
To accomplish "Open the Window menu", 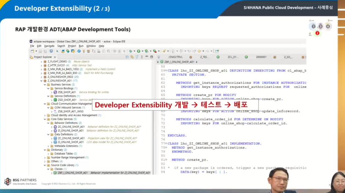I will [91, 46].
